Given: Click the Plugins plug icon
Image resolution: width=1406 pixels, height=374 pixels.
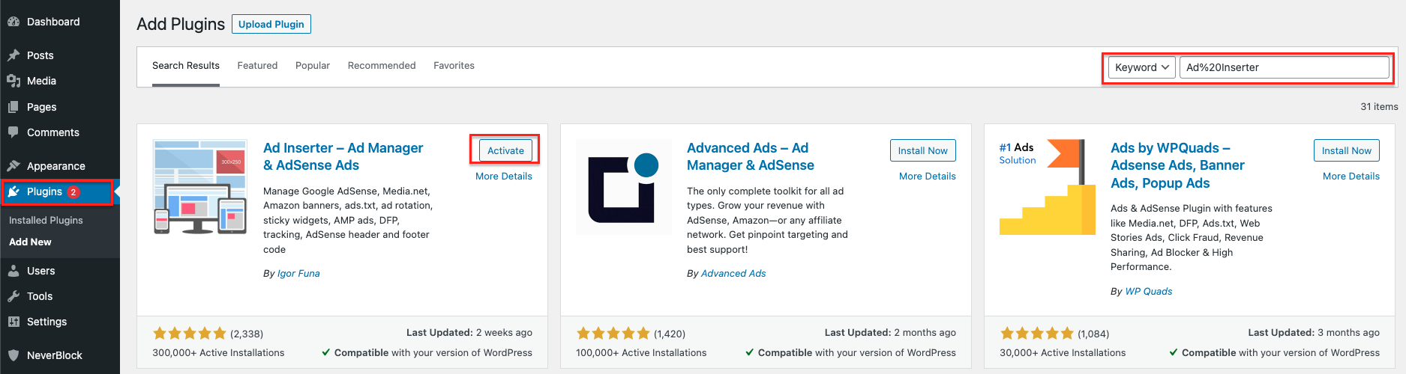Looking at the screenshot, I should click(13, 191).
